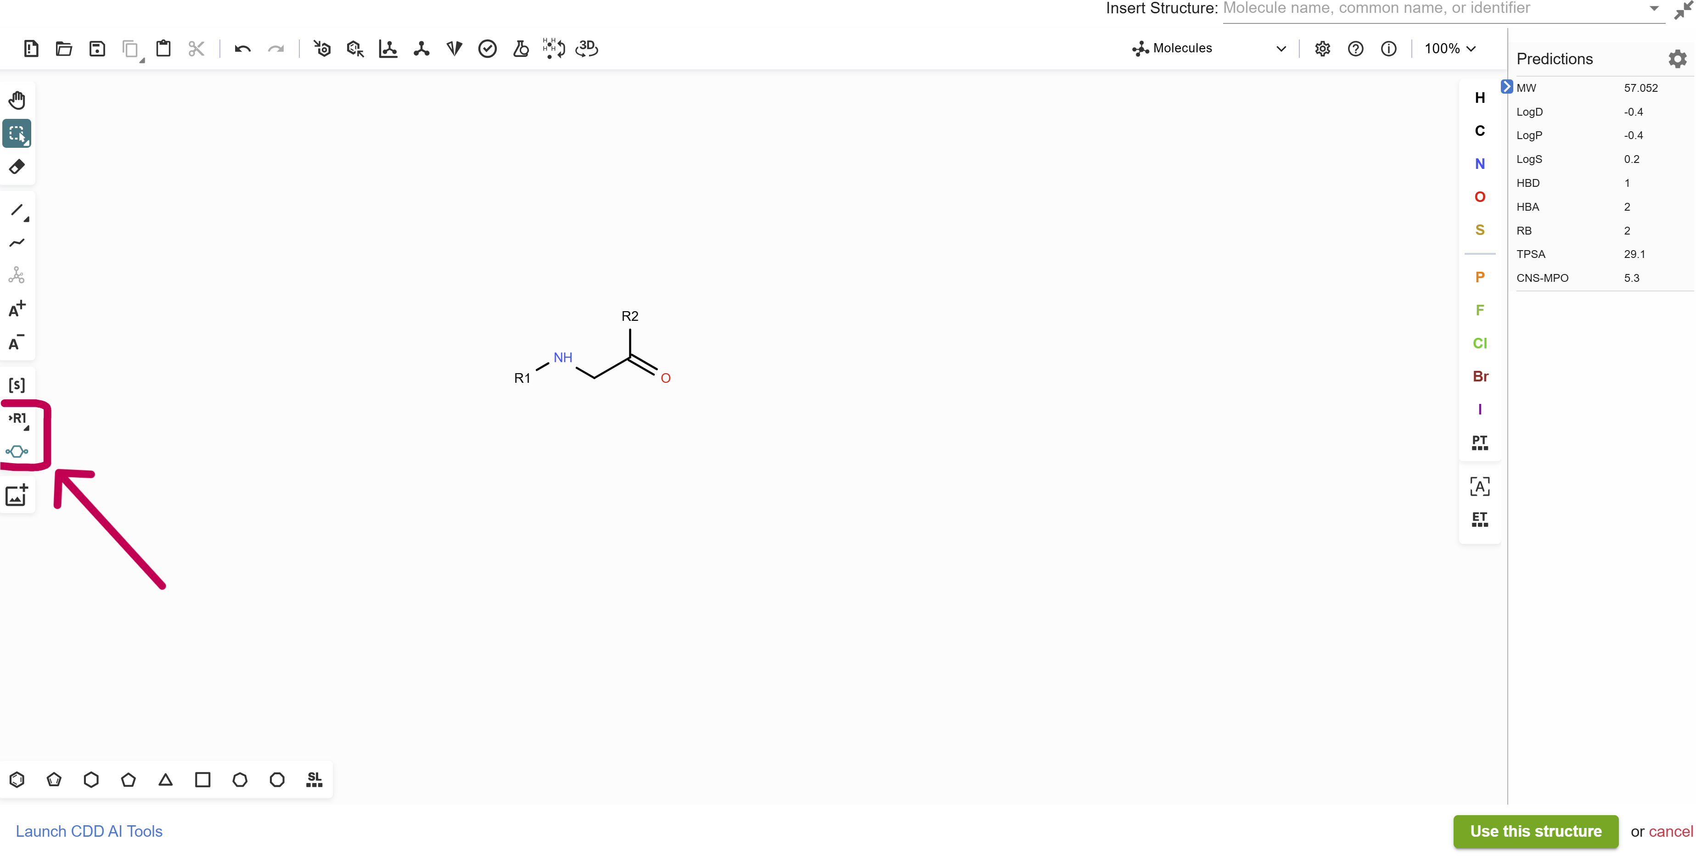1696x856 pixels.
Task: Insert the cyclopentane ring template
Action: pyautogui.click(x=129, y=780)
